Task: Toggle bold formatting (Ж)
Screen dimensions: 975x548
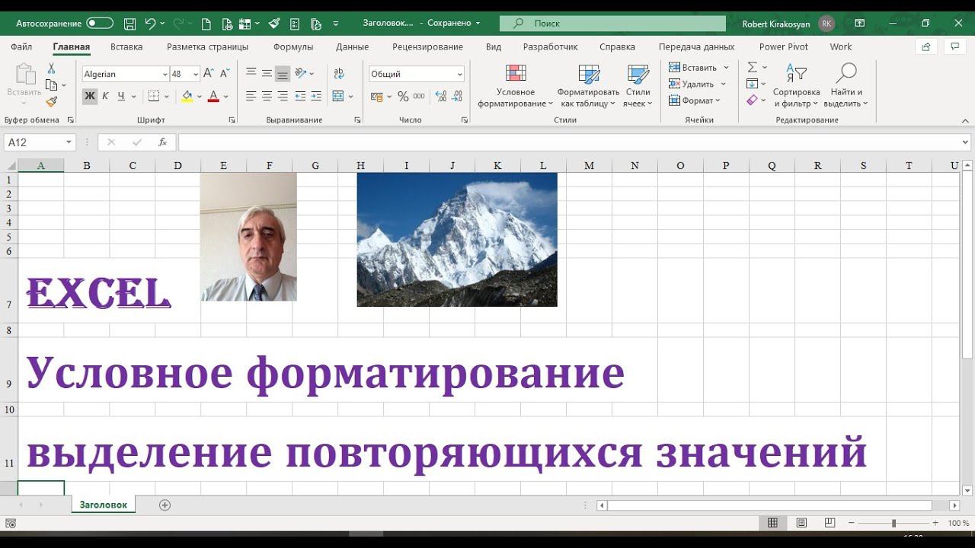Action: point(90,96)
